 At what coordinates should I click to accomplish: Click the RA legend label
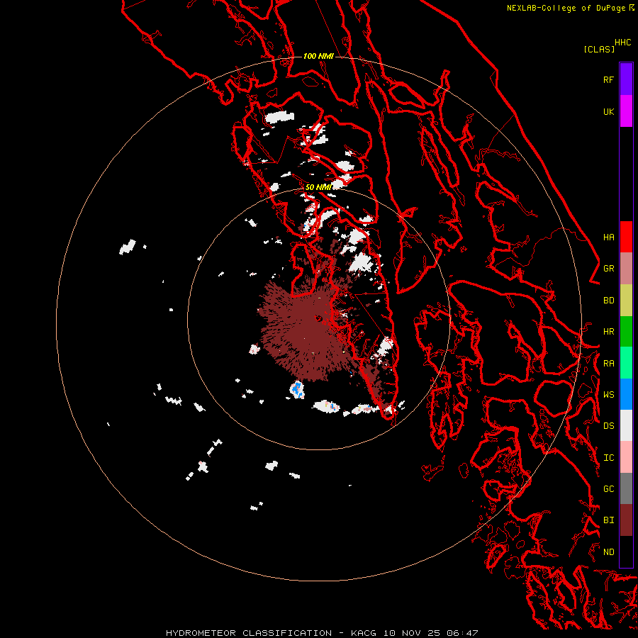pyautogui.click(x=608, y=363)
